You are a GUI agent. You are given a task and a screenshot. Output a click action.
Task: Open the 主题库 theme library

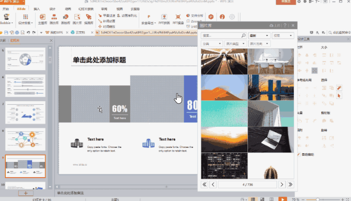pos(42,19)
